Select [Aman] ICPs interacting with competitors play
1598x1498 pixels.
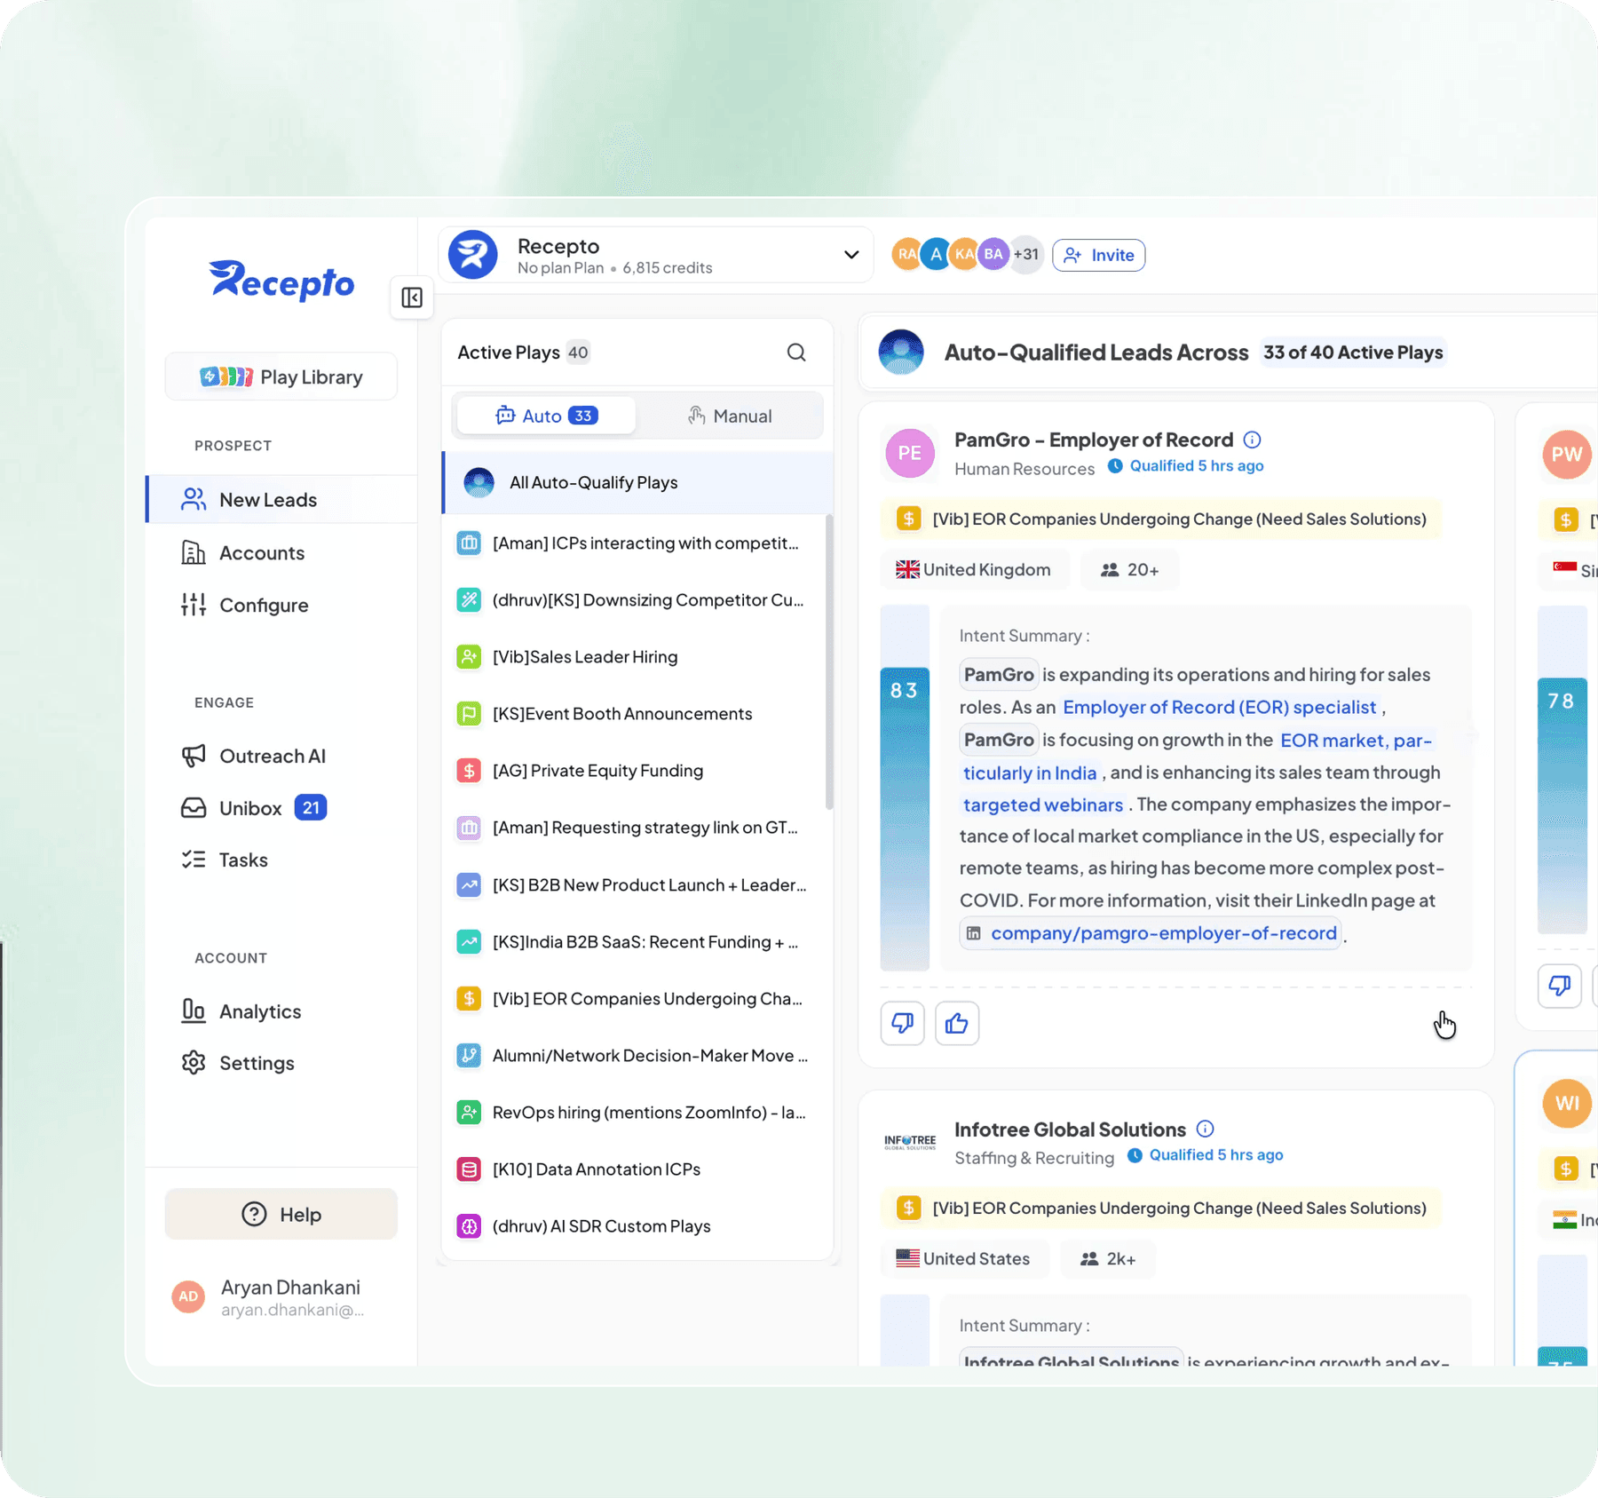click(x=635, y=543)
